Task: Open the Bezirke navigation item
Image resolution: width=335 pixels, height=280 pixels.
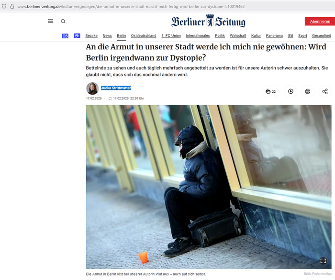Action: coord(91,36)
